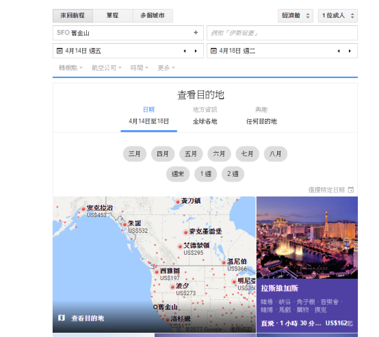The height and width of the screenshot is (337, 379).
Task: Pick the 八月 month chip
Action: [x=276, y=154]
